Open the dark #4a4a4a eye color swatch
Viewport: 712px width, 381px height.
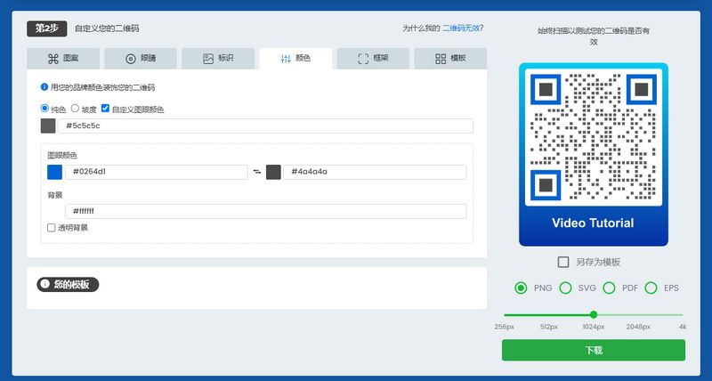tap(273, 172)
